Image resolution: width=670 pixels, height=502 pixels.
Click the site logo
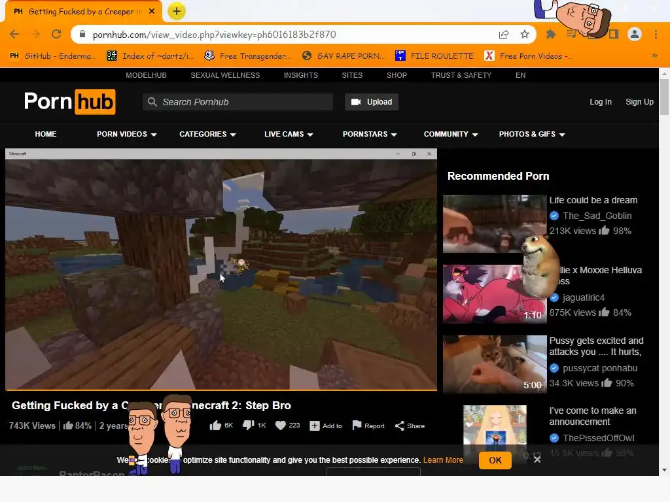69,101
